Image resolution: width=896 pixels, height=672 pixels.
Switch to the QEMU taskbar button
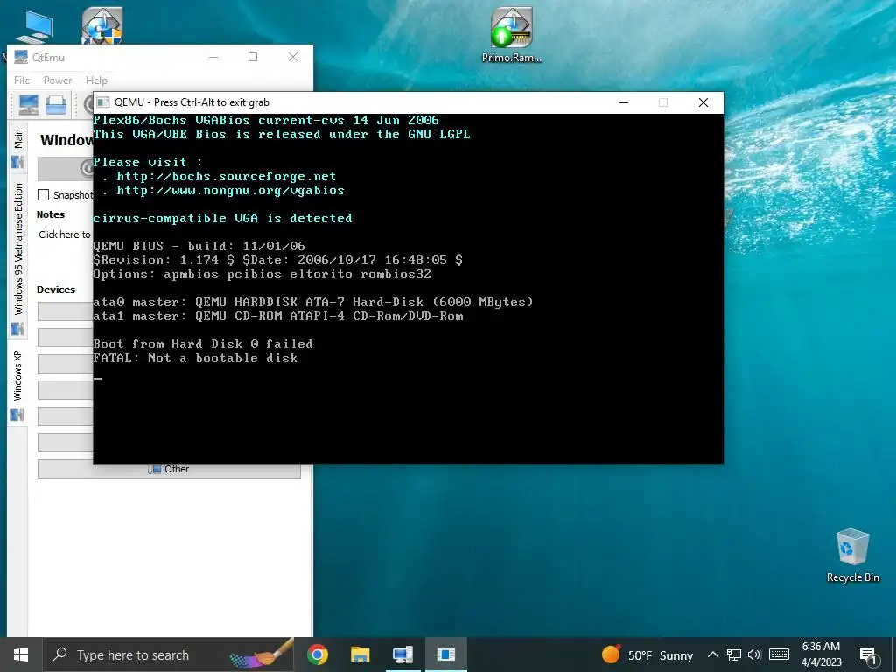click(x=446, y=654)
